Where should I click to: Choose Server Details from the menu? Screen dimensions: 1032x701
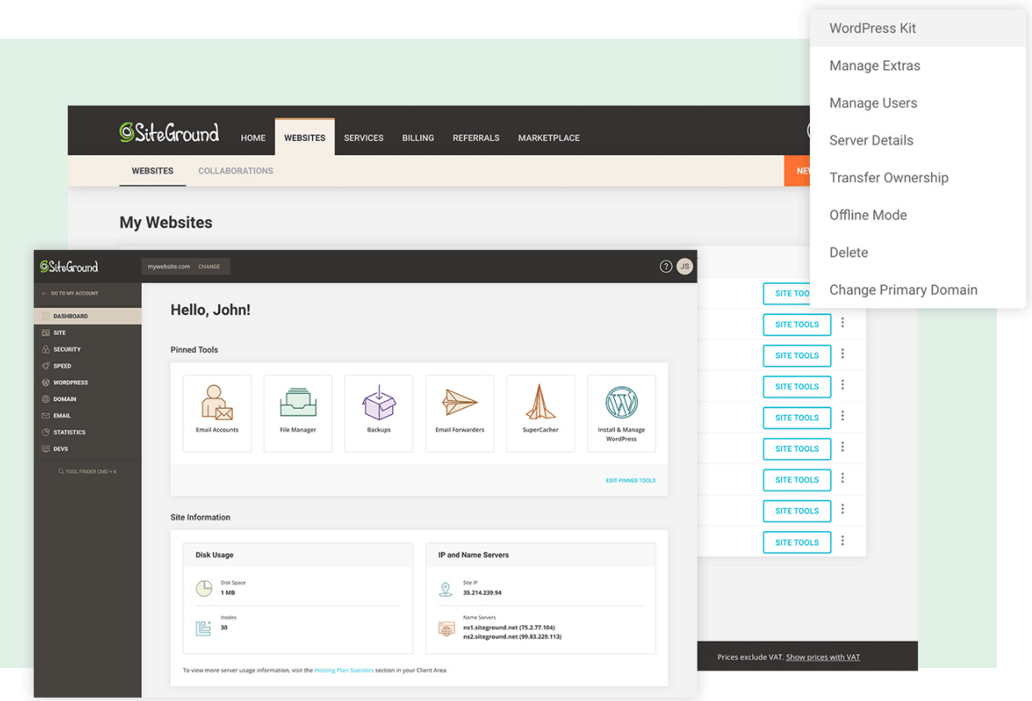[918, 140]
